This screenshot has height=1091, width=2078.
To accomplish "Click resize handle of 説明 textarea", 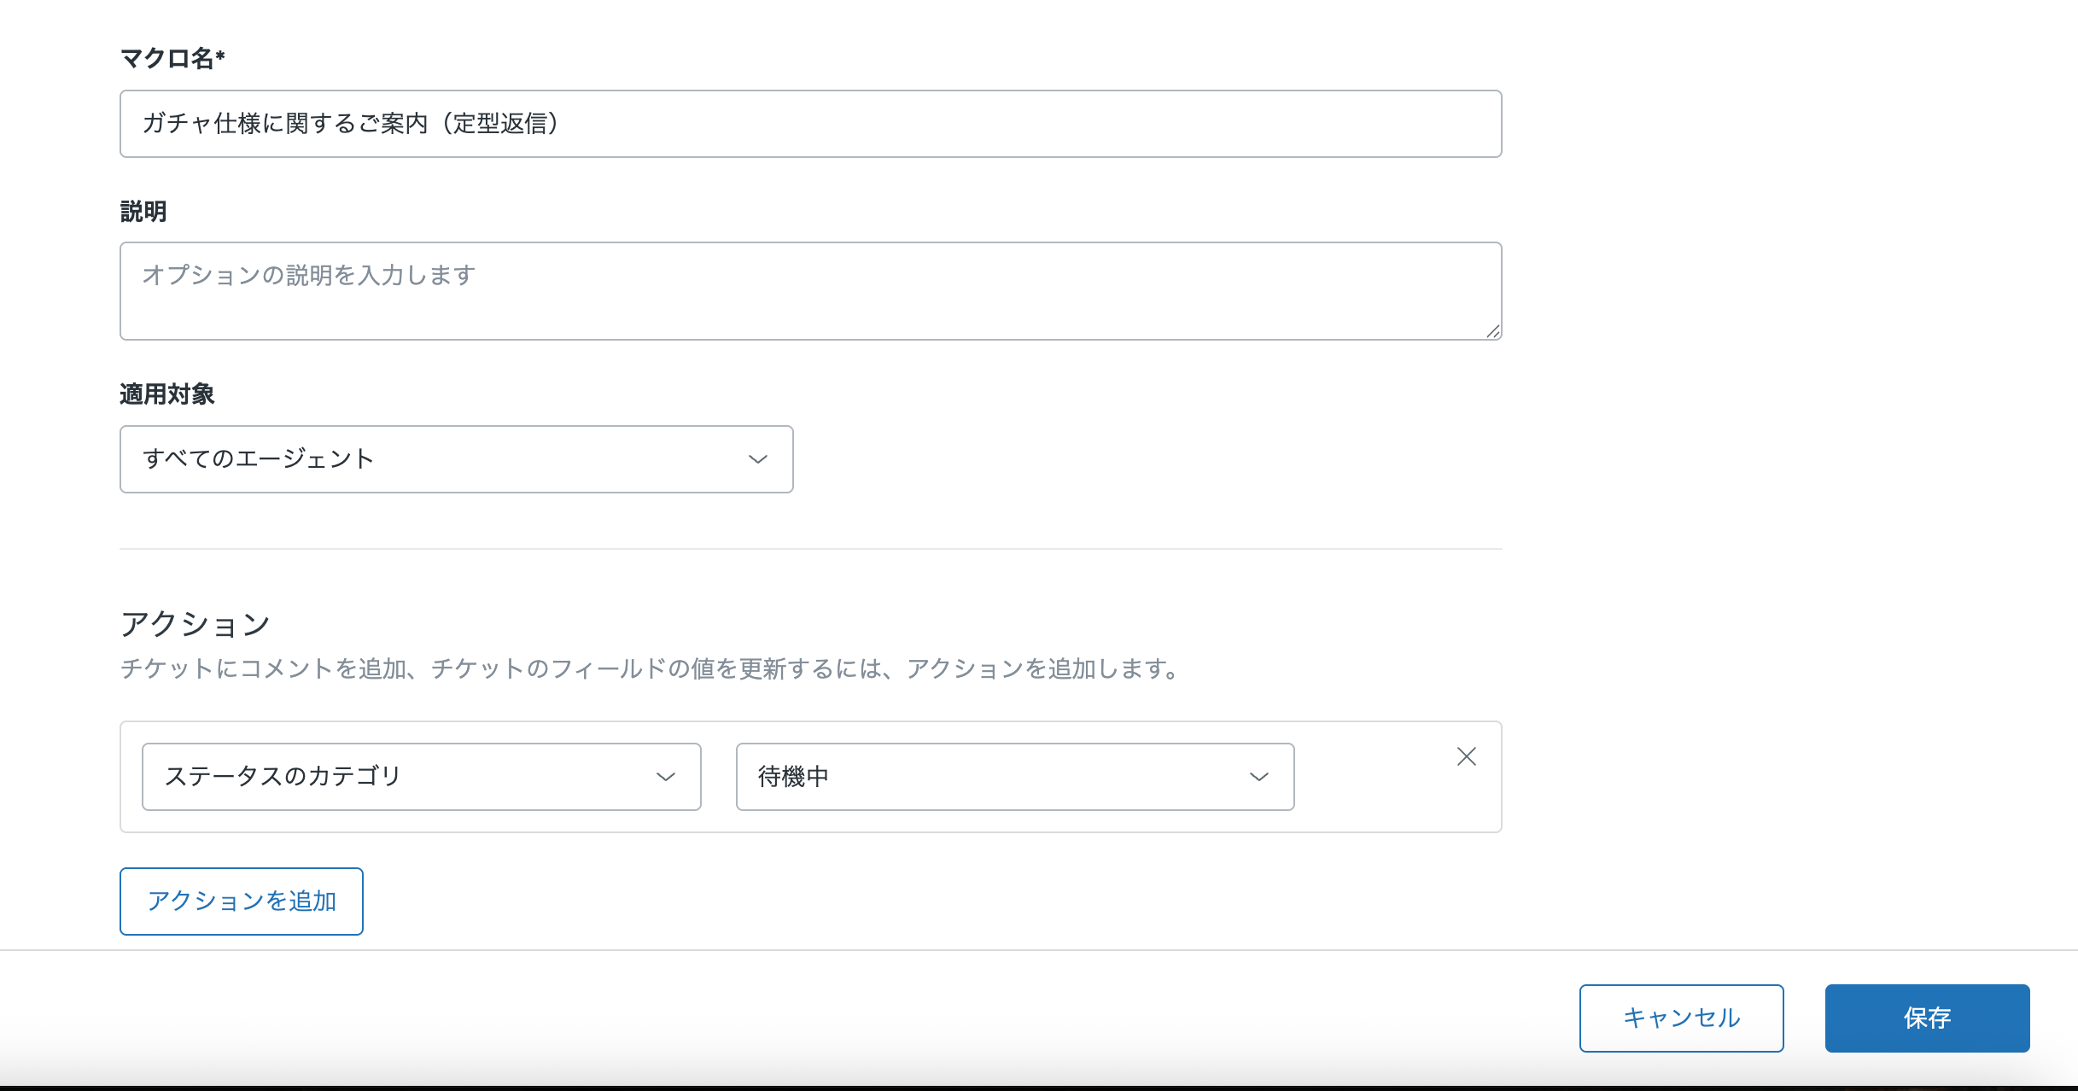I will (x=1492, y=331).
